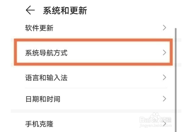Click the chevron beside 软件更新
182x132 pixels.
click(164, 28)
